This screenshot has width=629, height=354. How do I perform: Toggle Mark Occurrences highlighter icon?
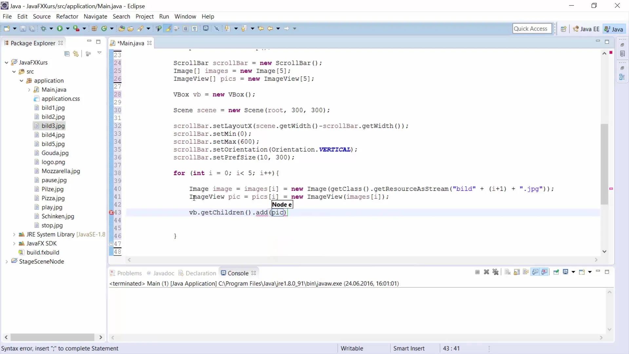168,29
